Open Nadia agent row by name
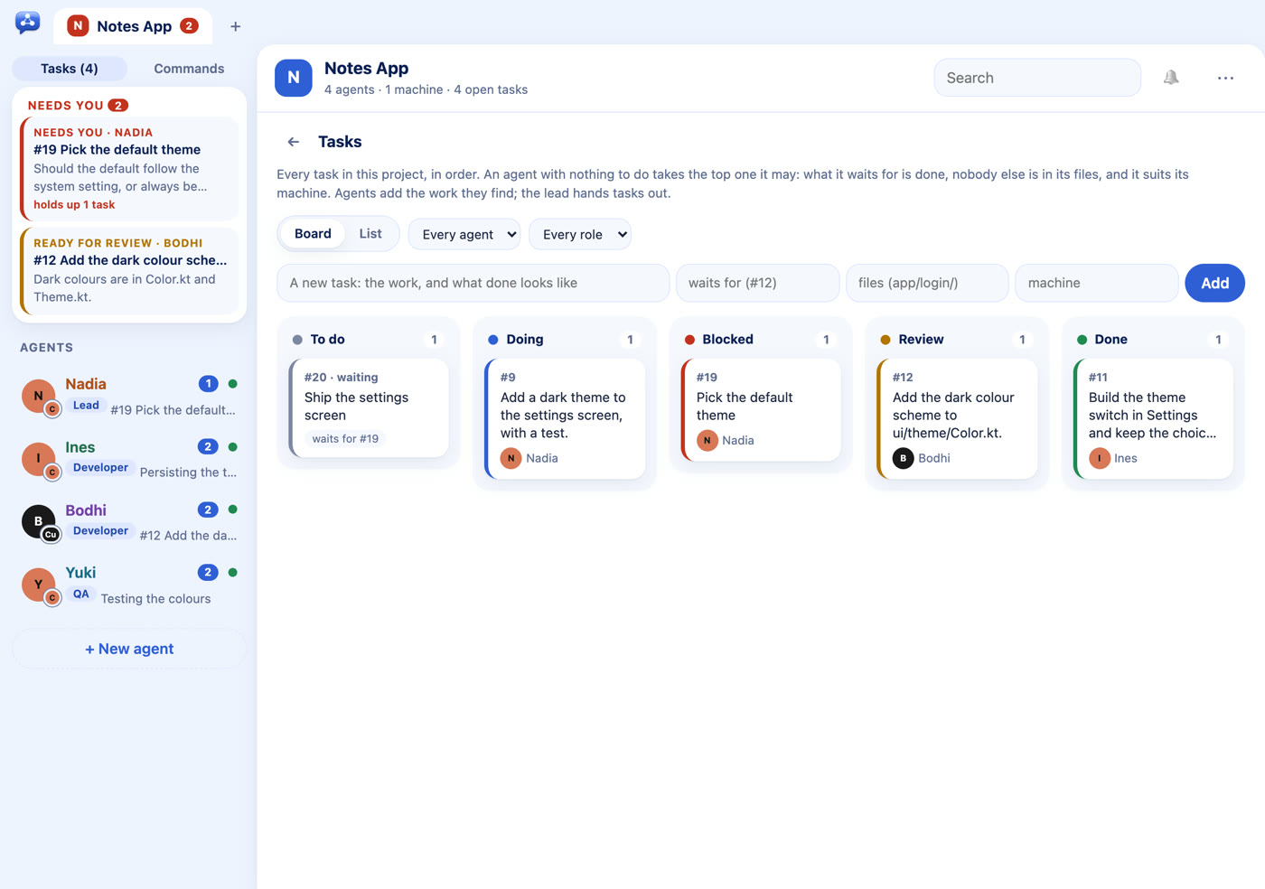 (x=86, y=384)
